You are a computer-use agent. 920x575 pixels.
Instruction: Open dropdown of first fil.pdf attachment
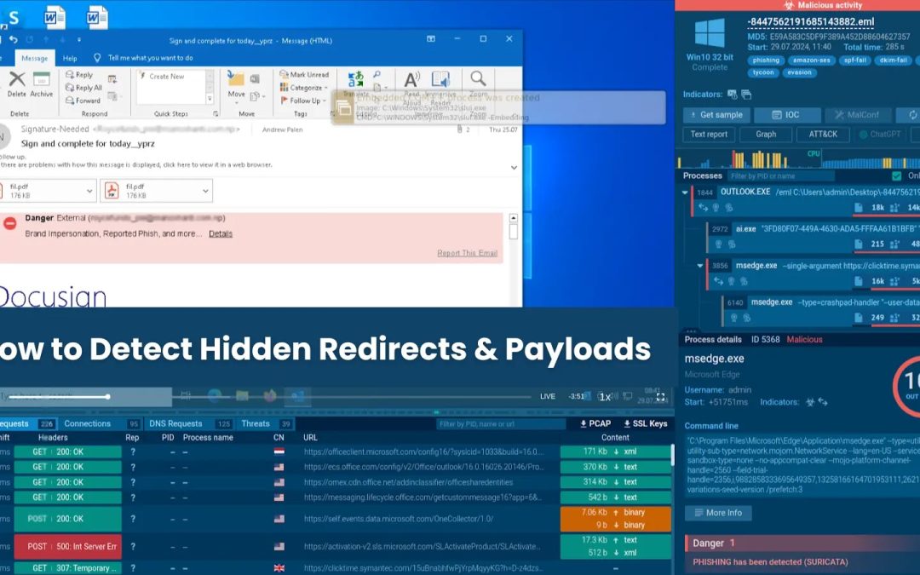[89, 191]
